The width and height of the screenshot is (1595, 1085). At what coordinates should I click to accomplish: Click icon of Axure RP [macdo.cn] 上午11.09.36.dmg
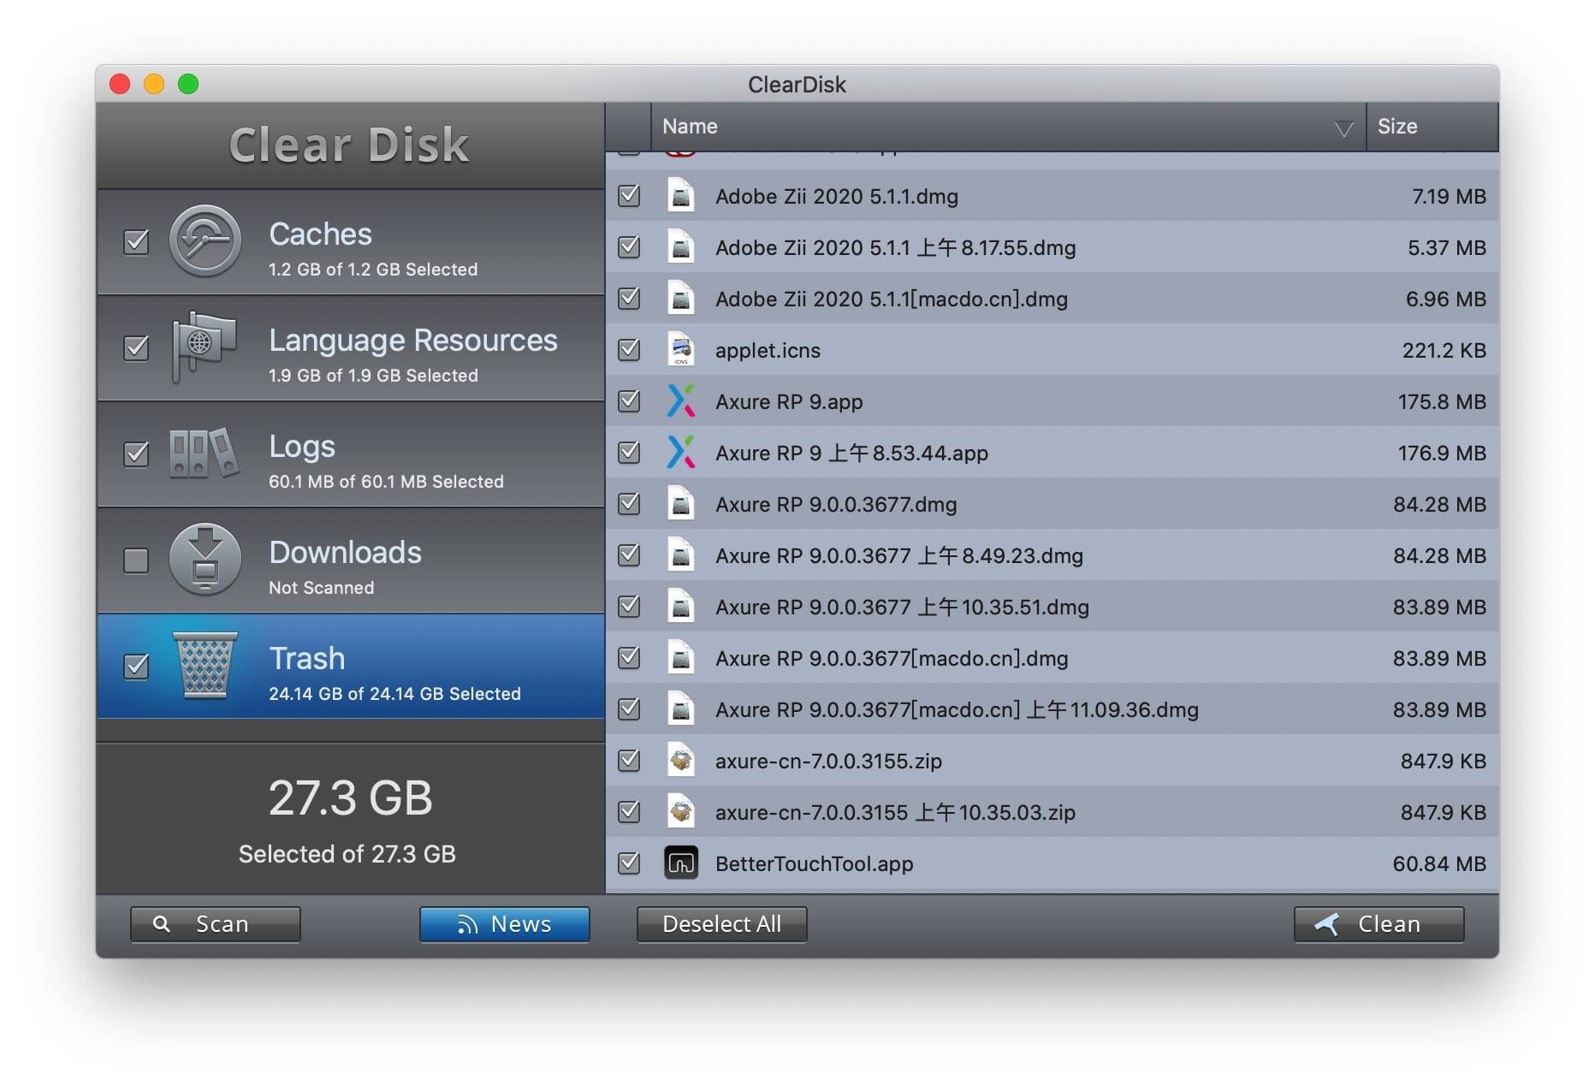(680, 709)
